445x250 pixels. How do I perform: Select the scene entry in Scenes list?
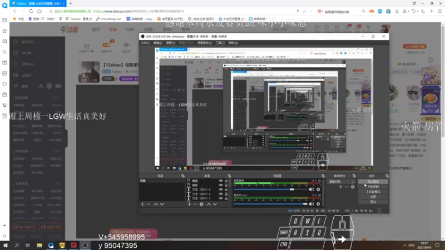tap(162, 181)
